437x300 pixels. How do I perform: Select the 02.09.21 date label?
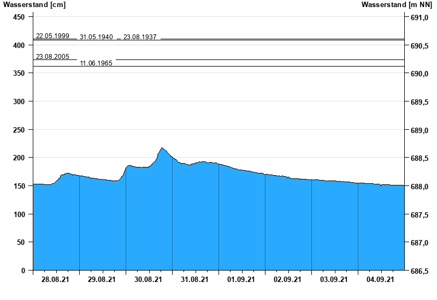pos(288,280)
